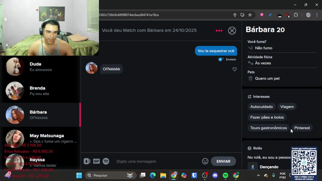This screenshot has width=322, height=181.
Task: Click the 'Bárbara 20' profile name heading
Action: pyautogui.click(x=265, y=30)
